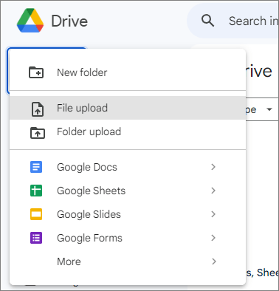Screen dimensions: 279x291
Task: Choose File upload from the menu
Action: (x=128, y=108)
